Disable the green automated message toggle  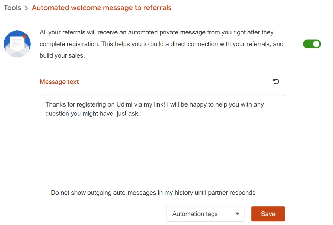pos(312,44)
